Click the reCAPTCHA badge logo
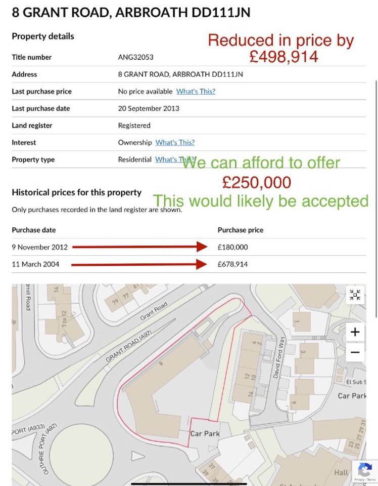Screen dimensions: 378x486 click(365, 468)
